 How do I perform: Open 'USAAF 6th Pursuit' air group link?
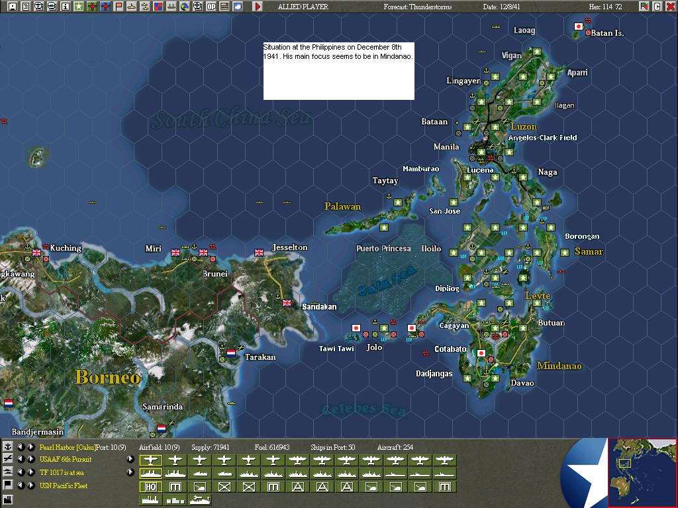tap(66, 459)
